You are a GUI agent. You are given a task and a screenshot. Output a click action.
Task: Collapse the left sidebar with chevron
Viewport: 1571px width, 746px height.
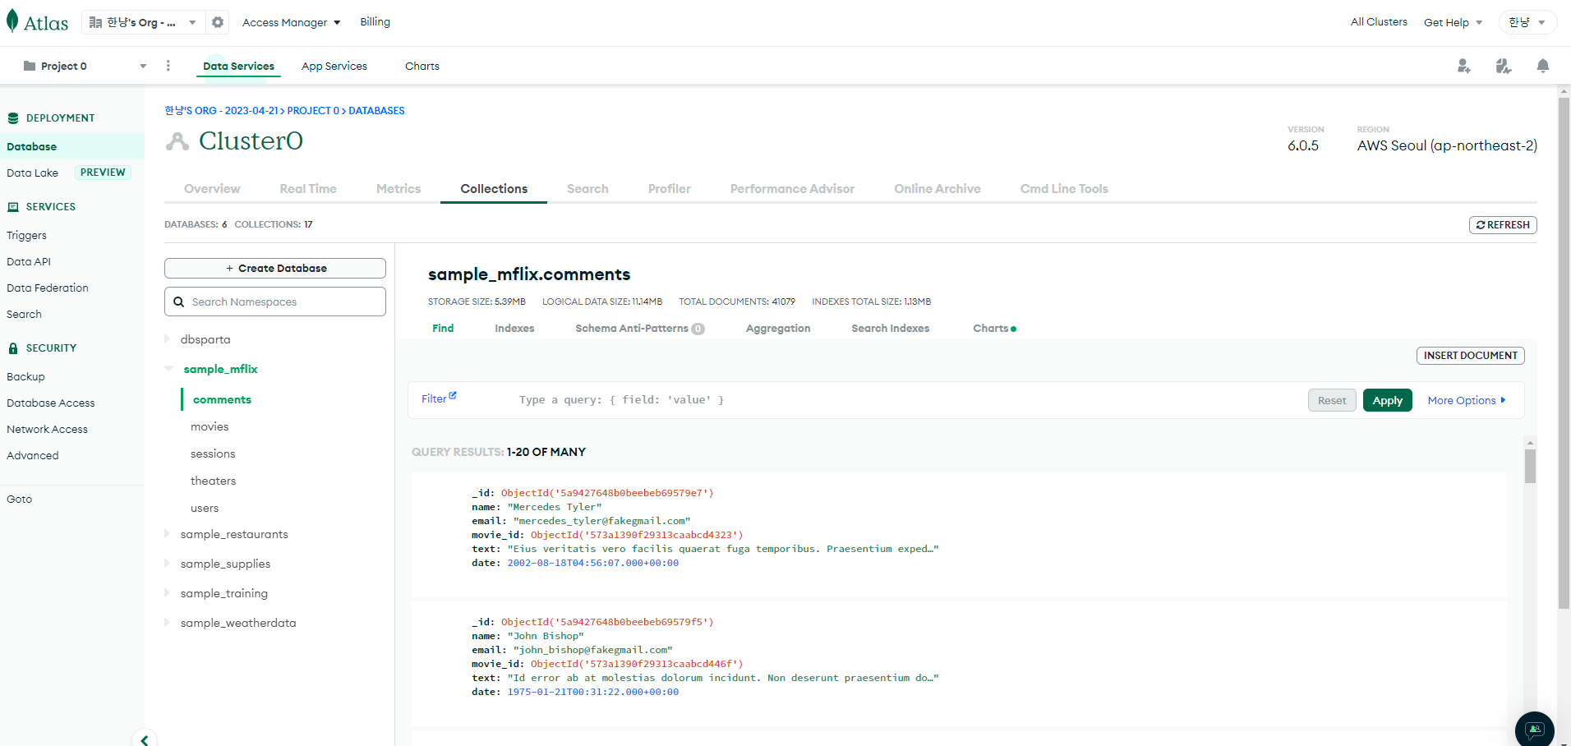[145, 739]
